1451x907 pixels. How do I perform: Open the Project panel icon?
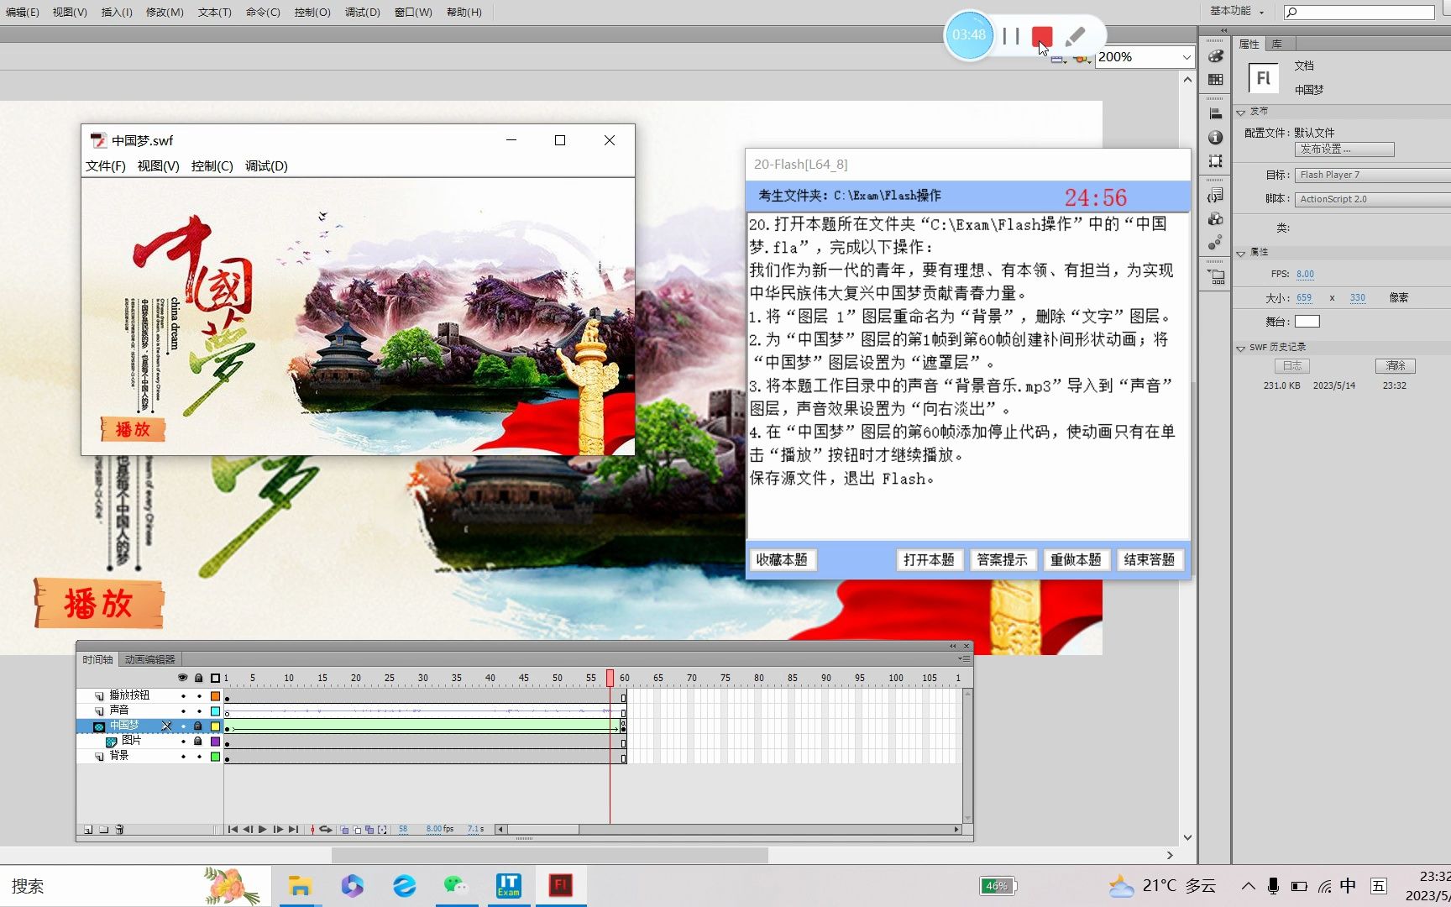1215,275
